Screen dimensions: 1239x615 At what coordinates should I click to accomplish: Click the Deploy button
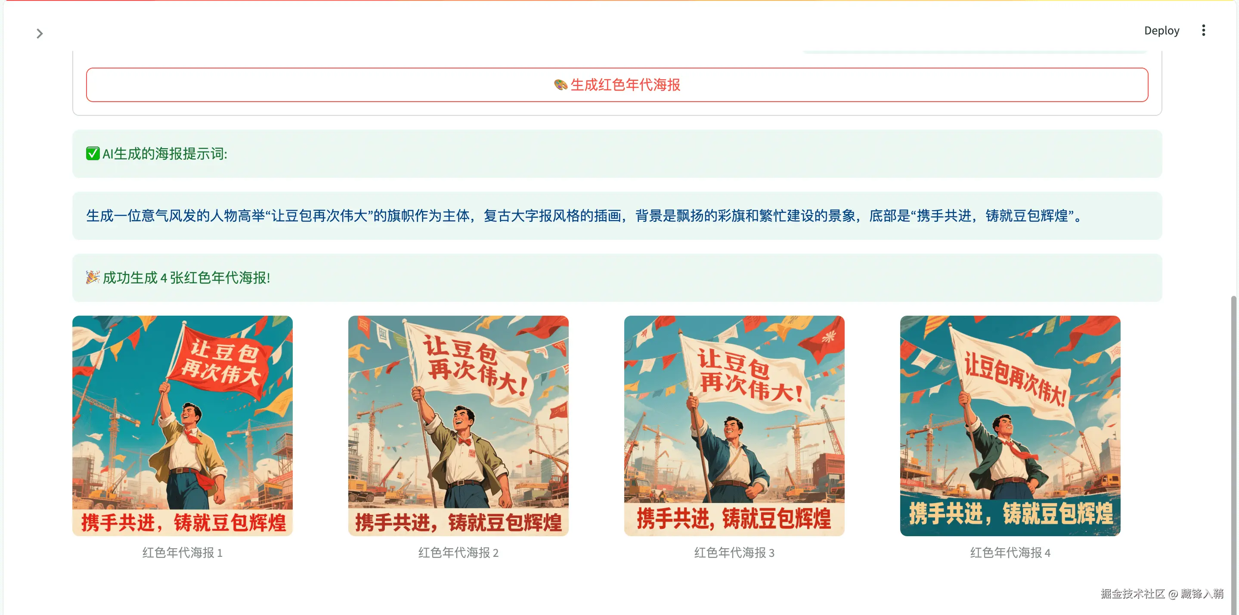(x=1162, y=30)
